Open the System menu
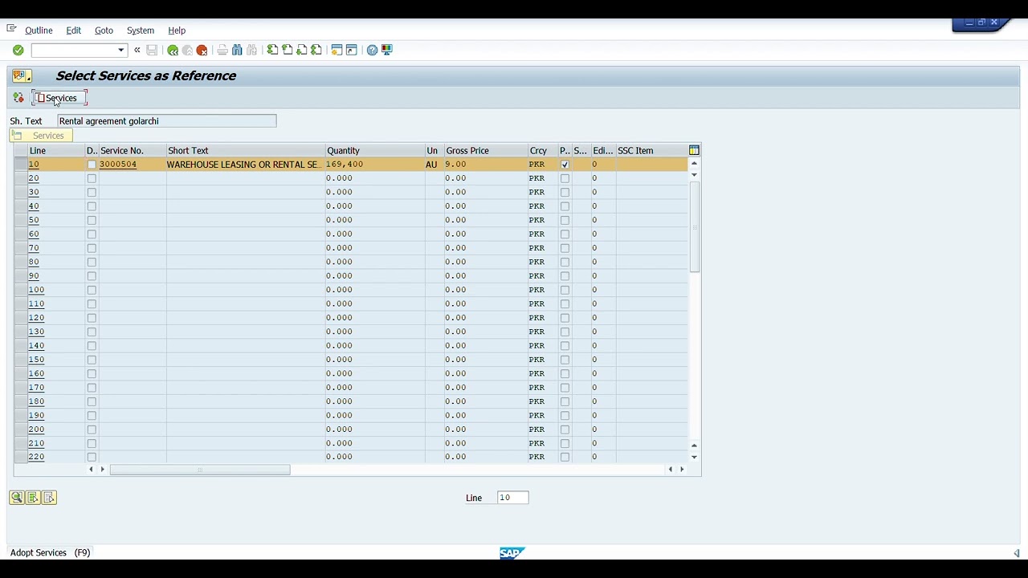 pyautogui.click(x=140, y=31)
